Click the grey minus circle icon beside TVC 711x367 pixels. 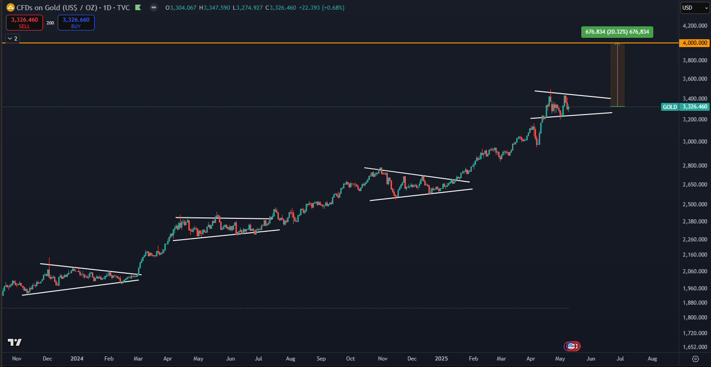coord(154,7)
